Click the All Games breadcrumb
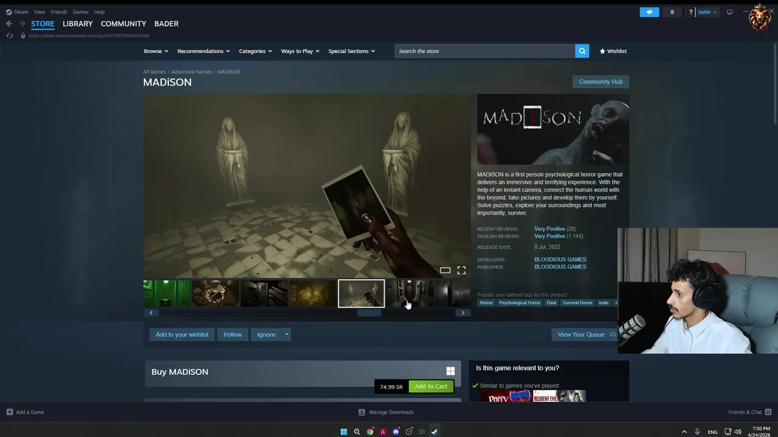The height and width of the screenshot is (437, 778). coord(154,72)
